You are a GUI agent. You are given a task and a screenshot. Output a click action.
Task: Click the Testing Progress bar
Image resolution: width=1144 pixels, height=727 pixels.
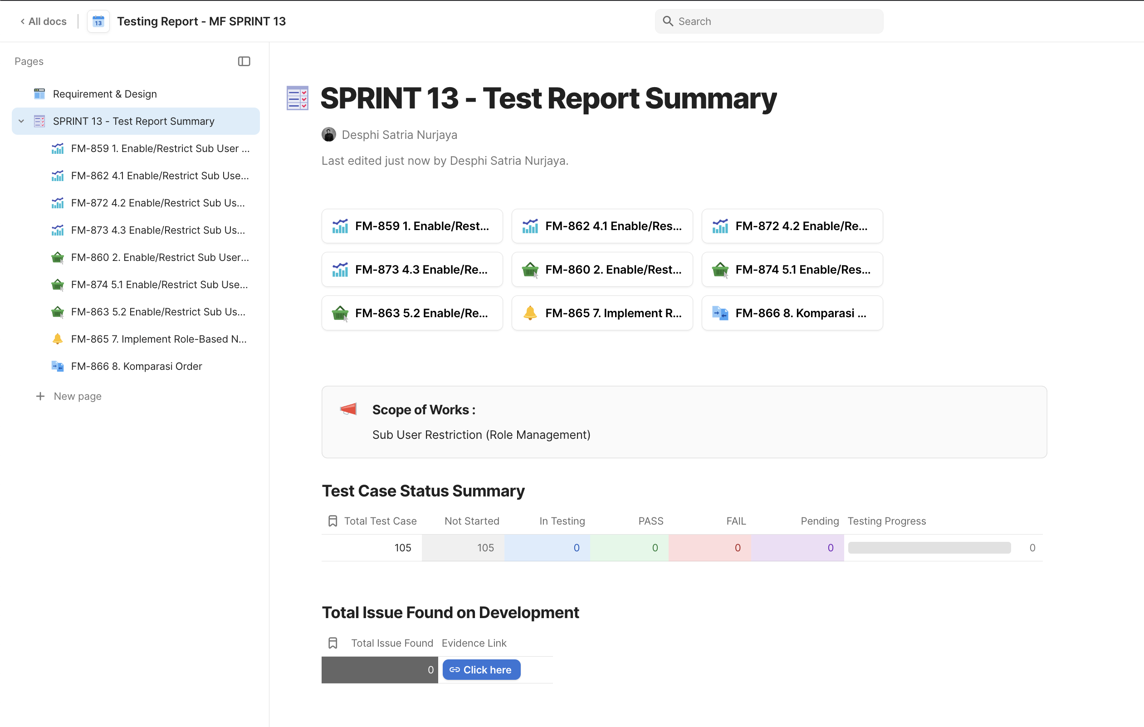(x=929, y=548)
